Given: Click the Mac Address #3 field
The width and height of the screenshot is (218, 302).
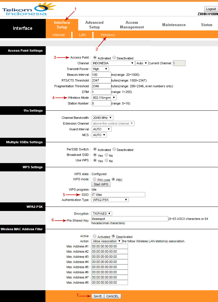Looking at the screenshot, I should click(110, 257).
